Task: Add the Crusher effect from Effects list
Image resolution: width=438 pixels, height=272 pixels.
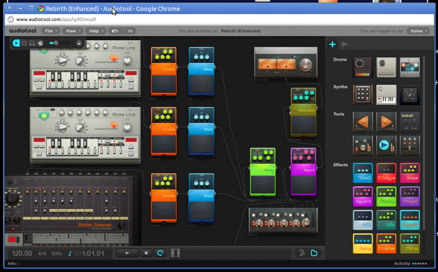Action: pos(386,243)
